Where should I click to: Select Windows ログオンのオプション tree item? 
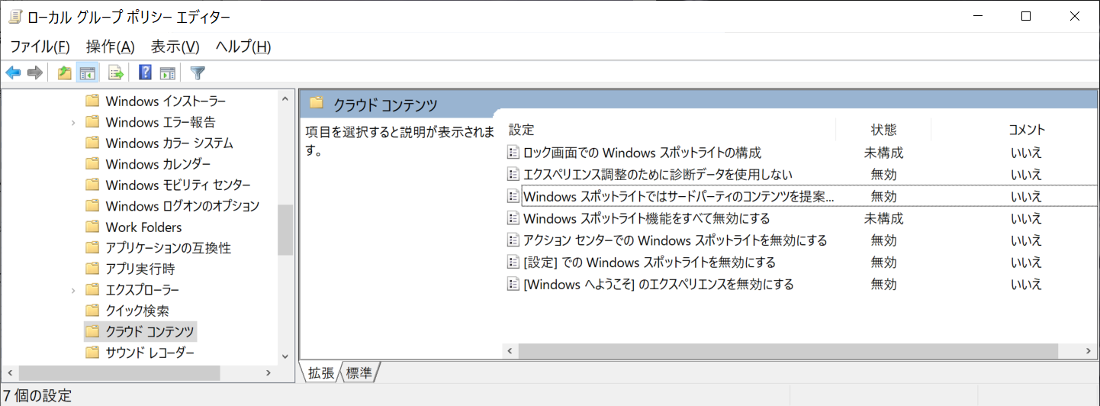pos(182,206)
